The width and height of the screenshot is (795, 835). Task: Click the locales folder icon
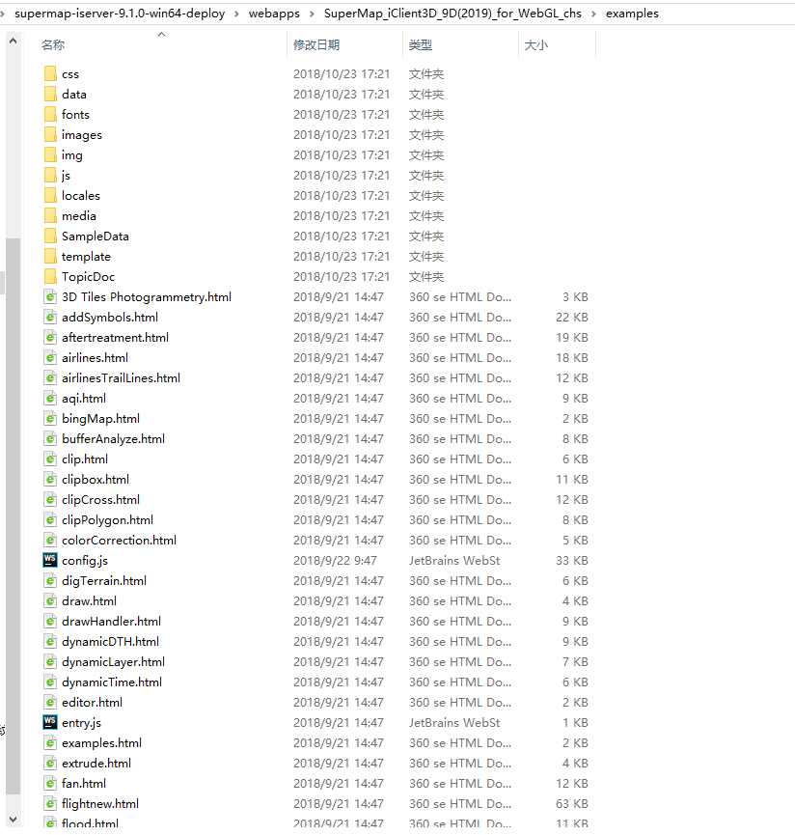(50, 195)
